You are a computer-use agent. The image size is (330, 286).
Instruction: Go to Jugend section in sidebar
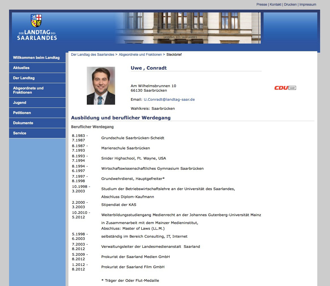click(x=20, y=103)
